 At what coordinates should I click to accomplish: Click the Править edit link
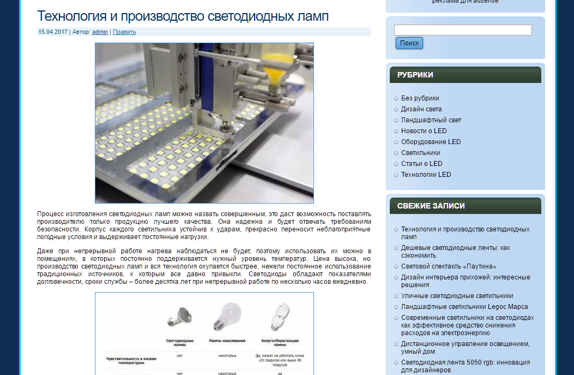[x=124, y=32]
